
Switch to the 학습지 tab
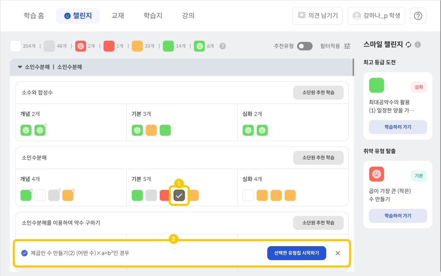click(153, 16)
